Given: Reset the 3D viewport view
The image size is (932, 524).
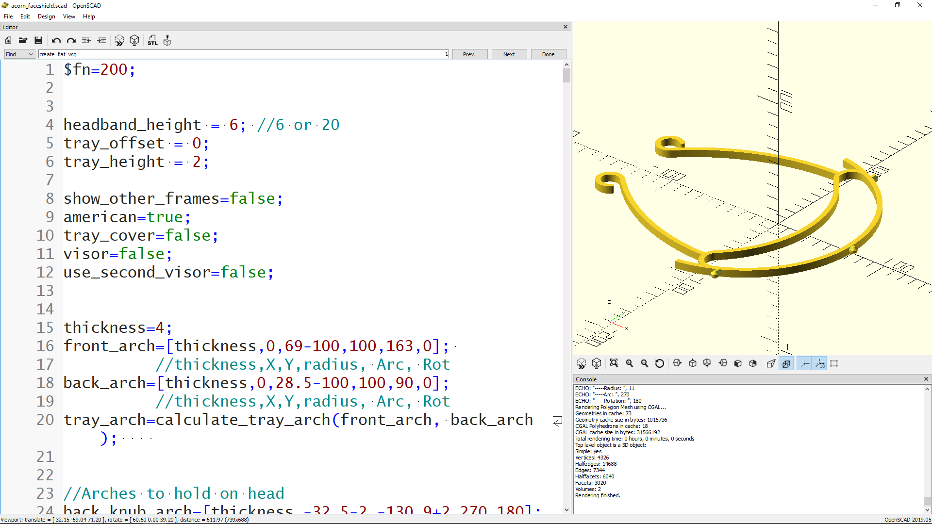Looking at the screenshot, I should [x=660, y=363].
